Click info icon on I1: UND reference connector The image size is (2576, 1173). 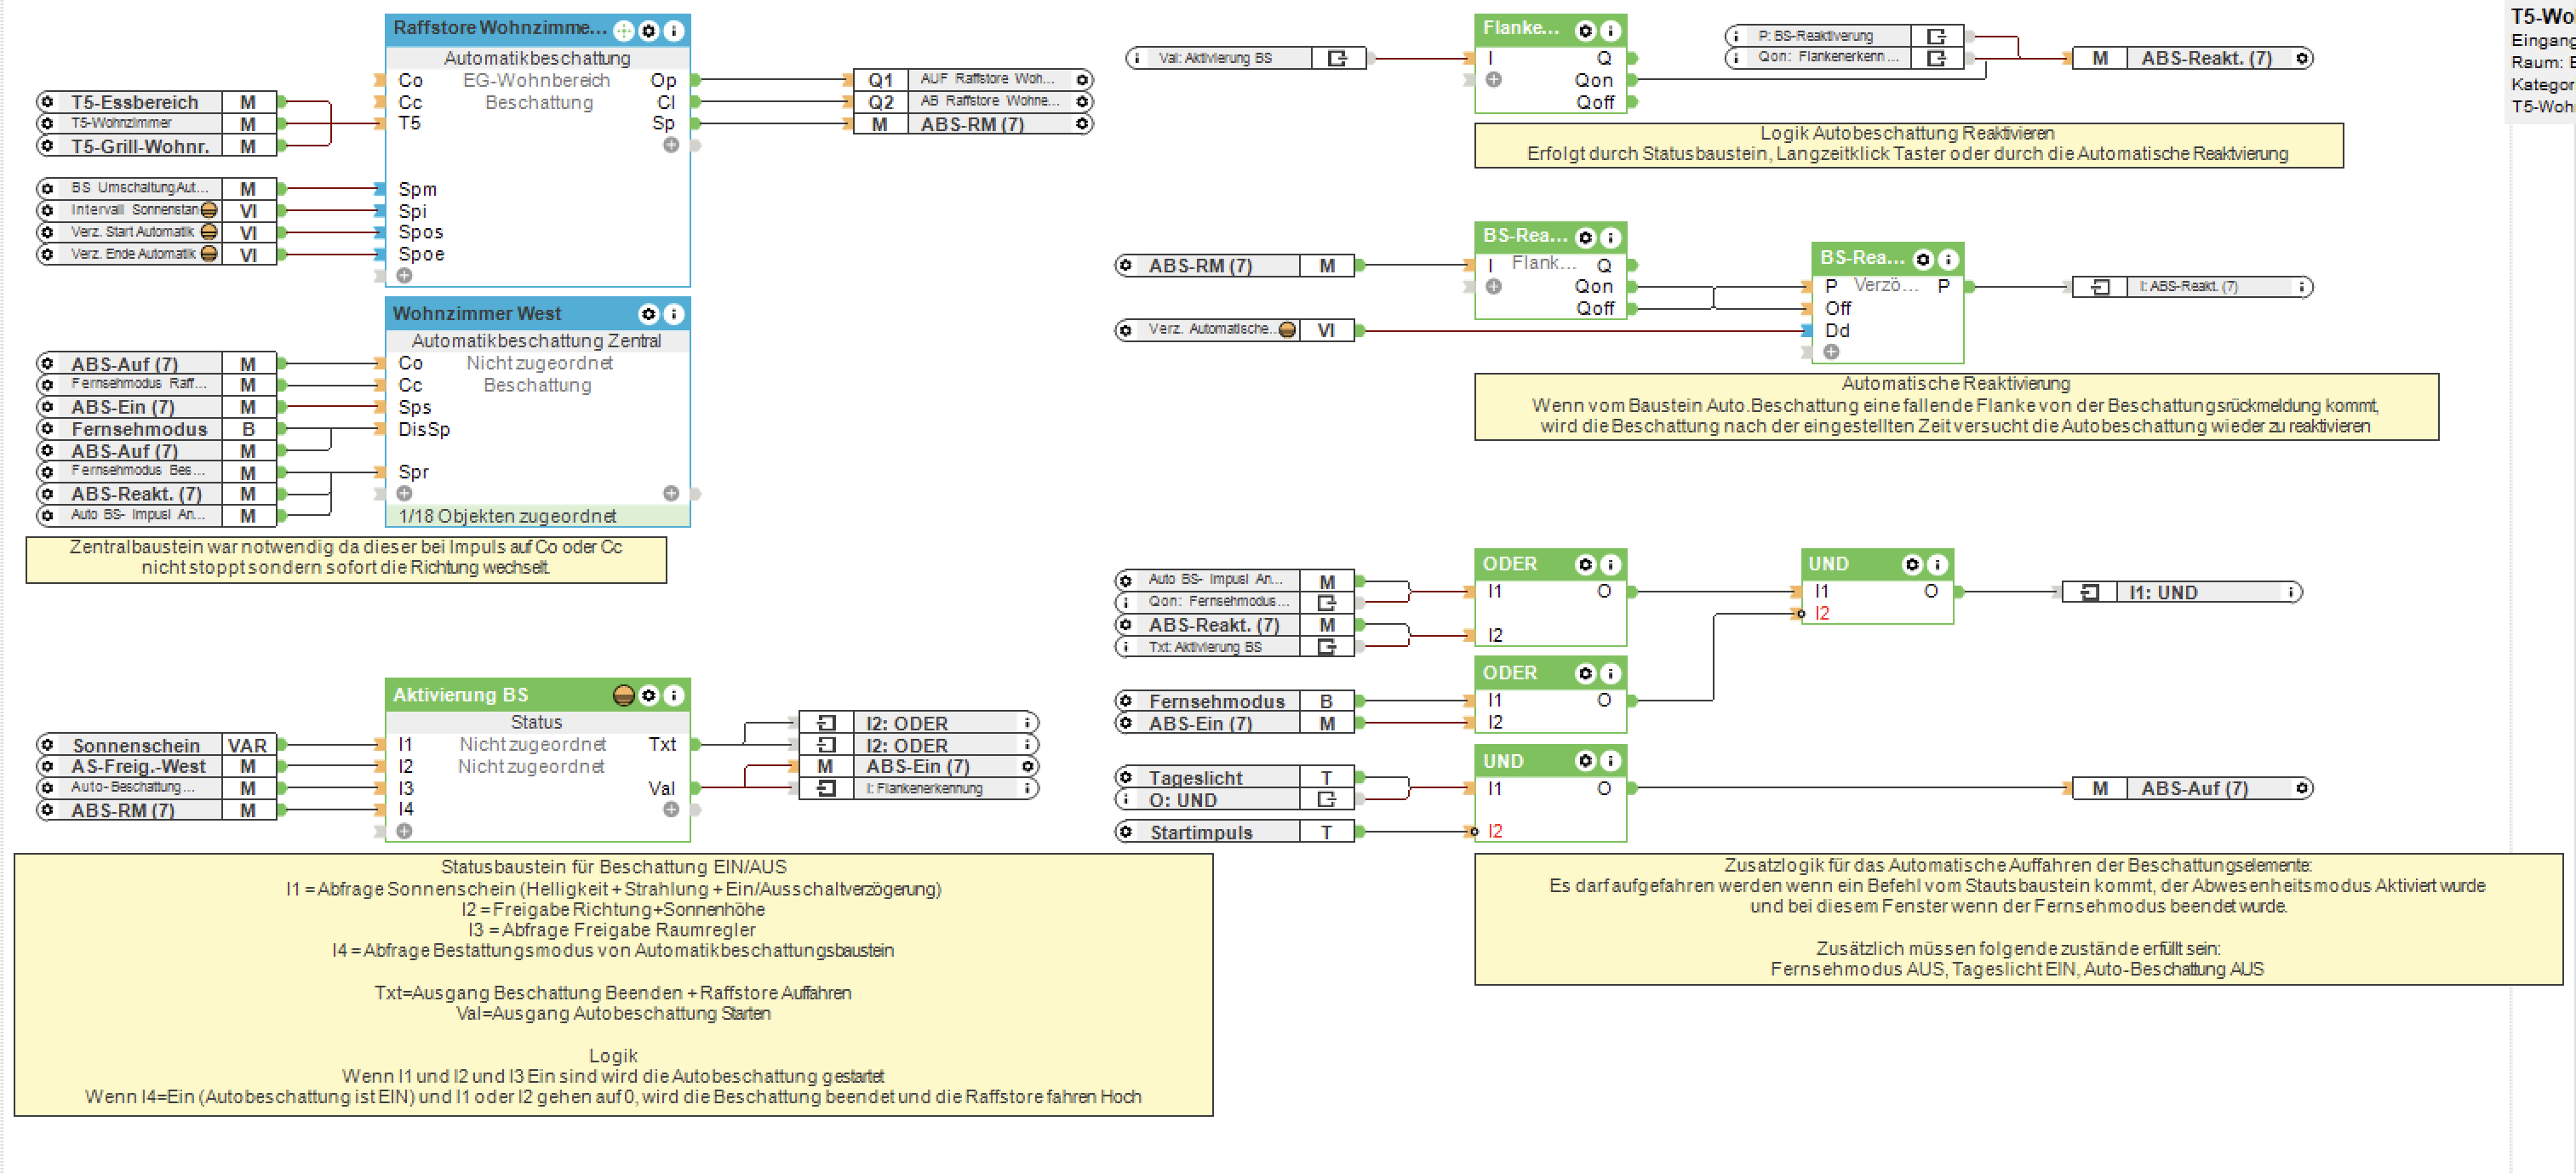pos(2290,592)
